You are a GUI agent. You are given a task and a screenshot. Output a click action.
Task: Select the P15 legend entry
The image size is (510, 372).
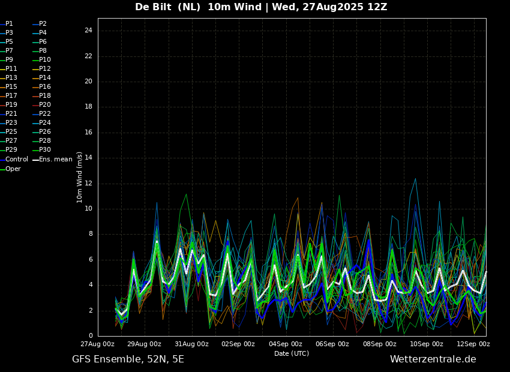(x=9, y=86)
